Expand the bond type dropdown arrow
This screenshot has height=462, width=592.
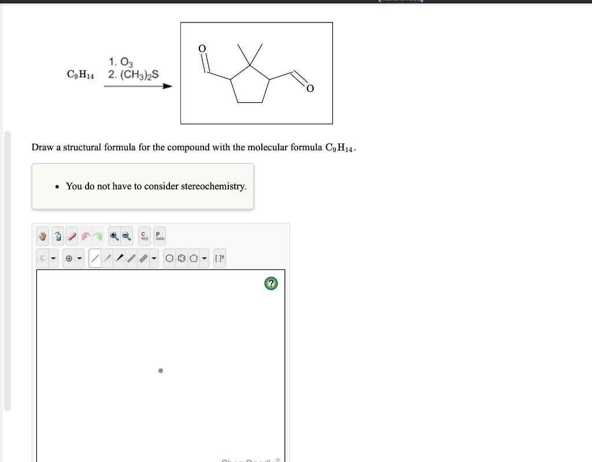coord(154,258)
